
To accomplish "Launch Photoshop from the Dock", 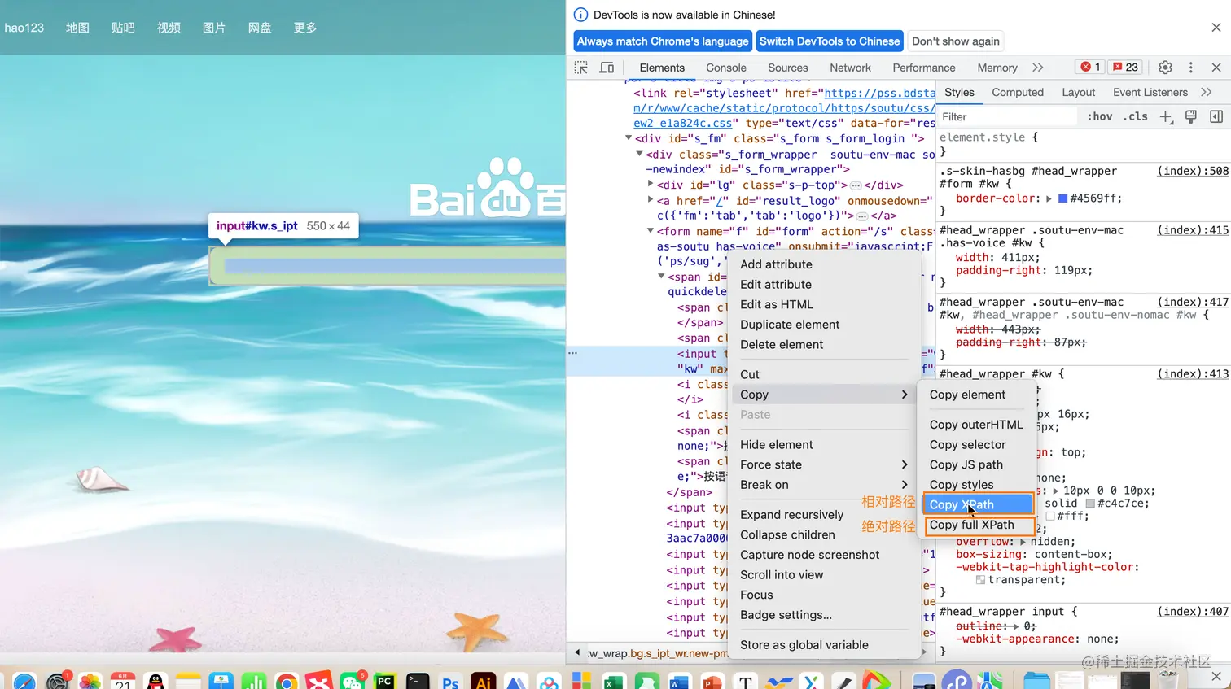I will pyautogui.click(x=450, y=682).
